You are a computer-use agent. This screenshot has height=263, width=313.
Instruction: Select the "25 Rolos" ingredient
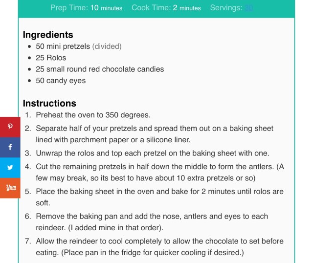(x=51, y=58)
